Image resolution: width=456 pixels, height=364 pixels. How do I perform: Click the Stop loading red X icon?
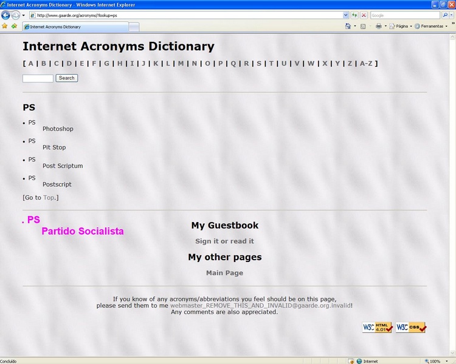(x=364, y=15)
